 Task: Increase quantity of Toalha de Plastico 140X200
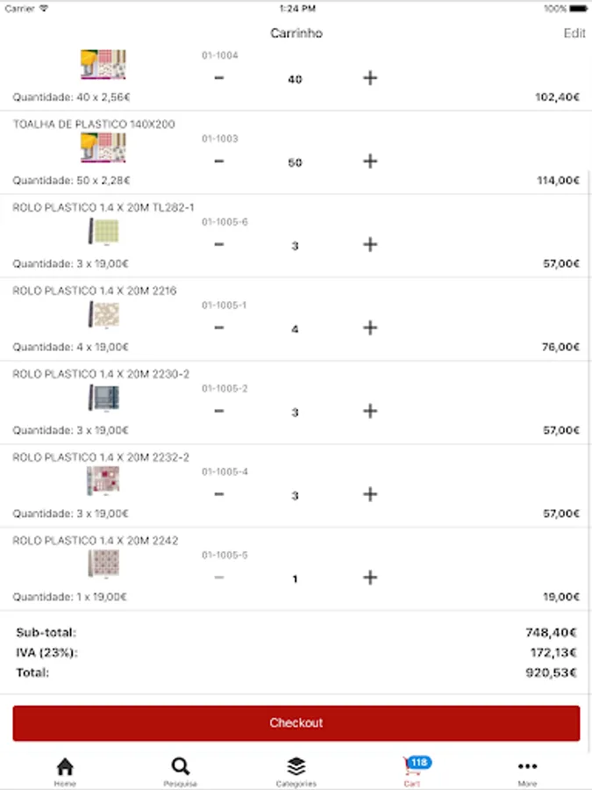[x=370, y=162]
